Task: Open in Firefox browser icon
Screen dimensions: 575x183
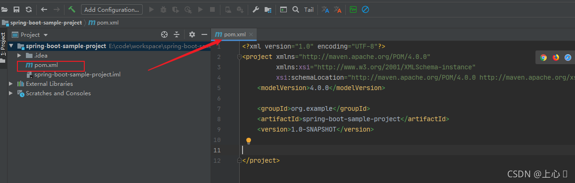Action: (556, 58)
